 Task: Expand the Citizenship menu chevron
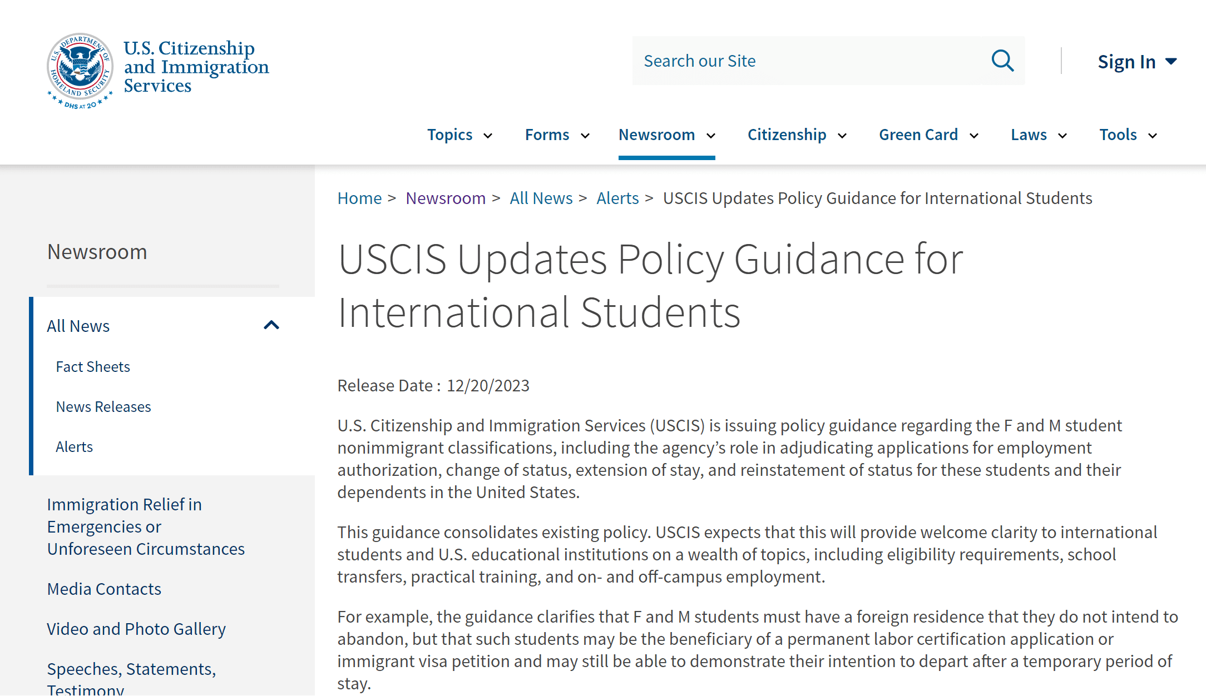pyautogui.click(x=842, y=136)
